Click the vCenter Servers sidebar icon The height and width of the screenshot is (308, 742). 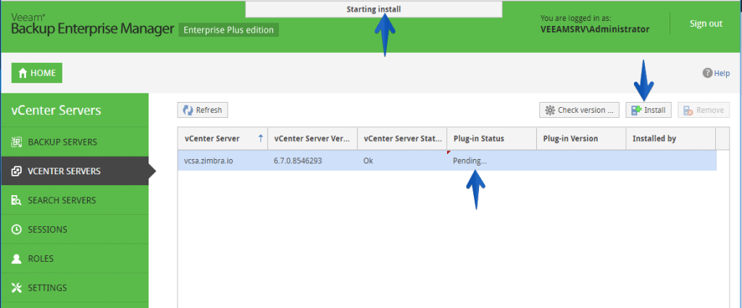[x=17, y=171]
